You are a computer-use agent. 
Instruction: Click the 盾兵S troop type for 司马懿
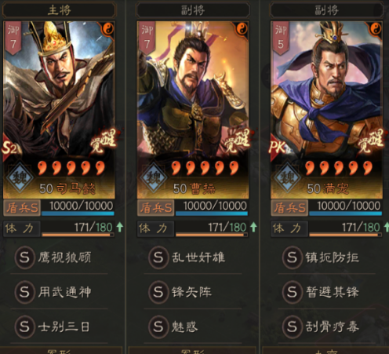pos(22,208)
